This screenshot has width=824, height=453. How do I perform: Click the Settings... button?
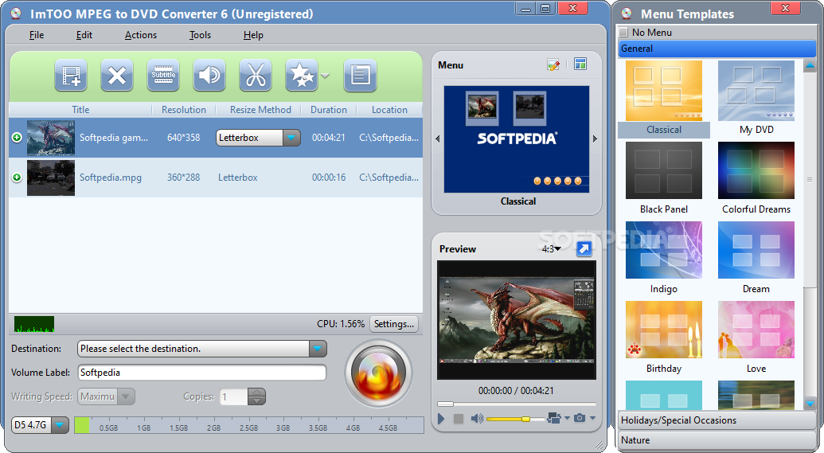(x=394, y=324)
